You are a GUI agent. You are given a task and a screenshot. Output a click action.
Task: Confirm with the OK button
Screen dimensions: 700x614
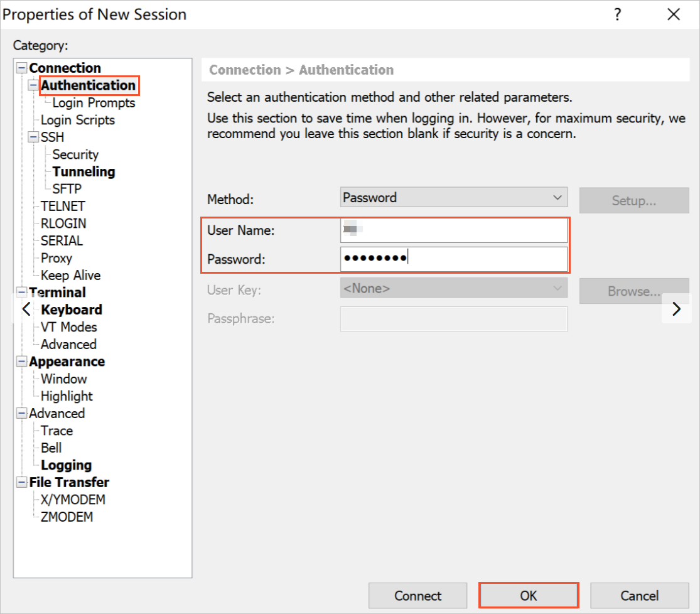[x=528, y=595]
